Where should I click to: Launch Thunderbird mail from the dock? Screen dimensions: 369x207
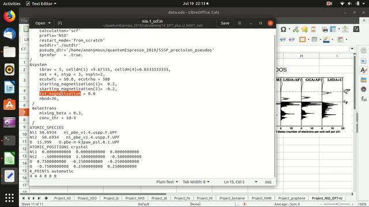[9, 34]
